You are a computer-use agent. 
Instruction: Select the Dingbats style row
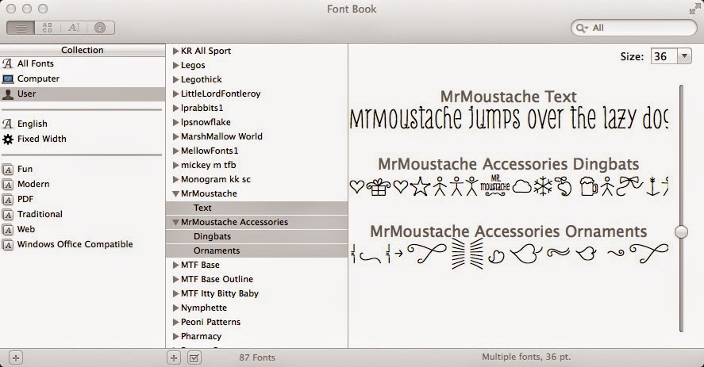tap(257, 236)
